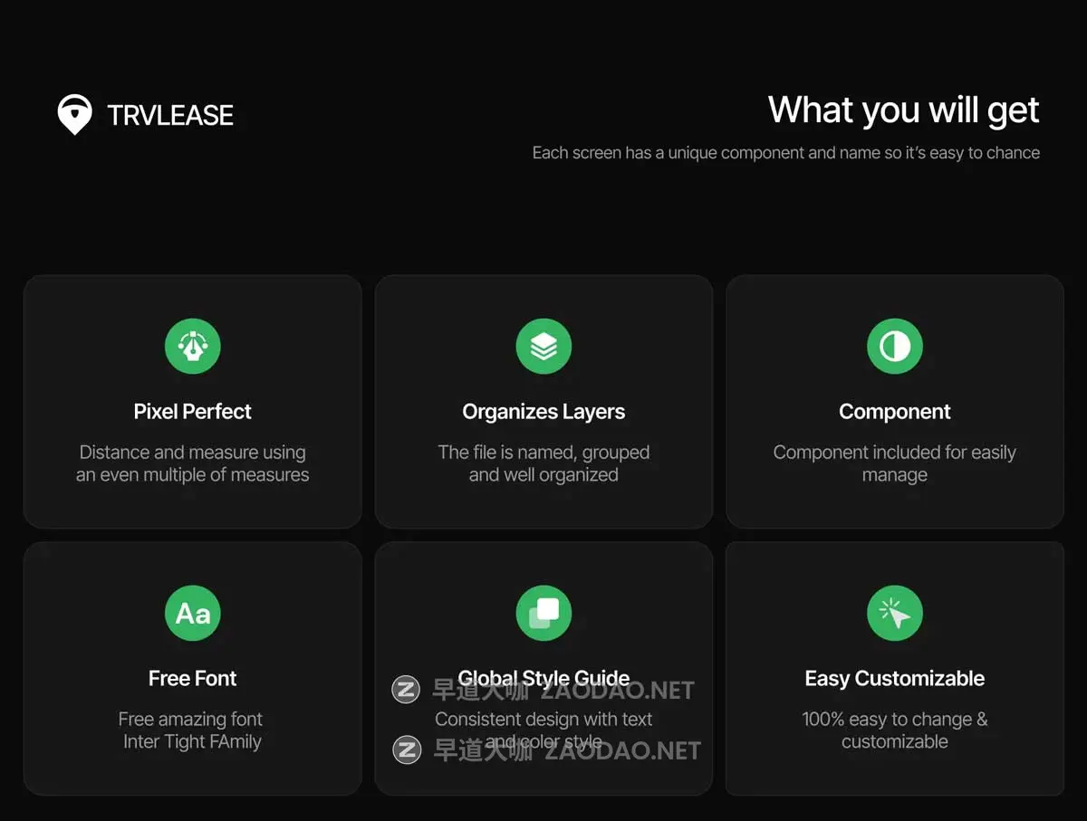Click the Easy Customizable cursor icon

pos(895,613)
